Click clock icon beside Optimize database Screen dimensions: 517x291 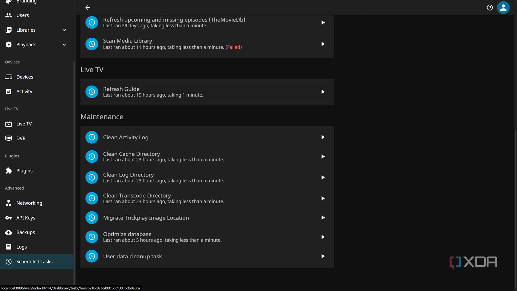click(x=92, y=237)
